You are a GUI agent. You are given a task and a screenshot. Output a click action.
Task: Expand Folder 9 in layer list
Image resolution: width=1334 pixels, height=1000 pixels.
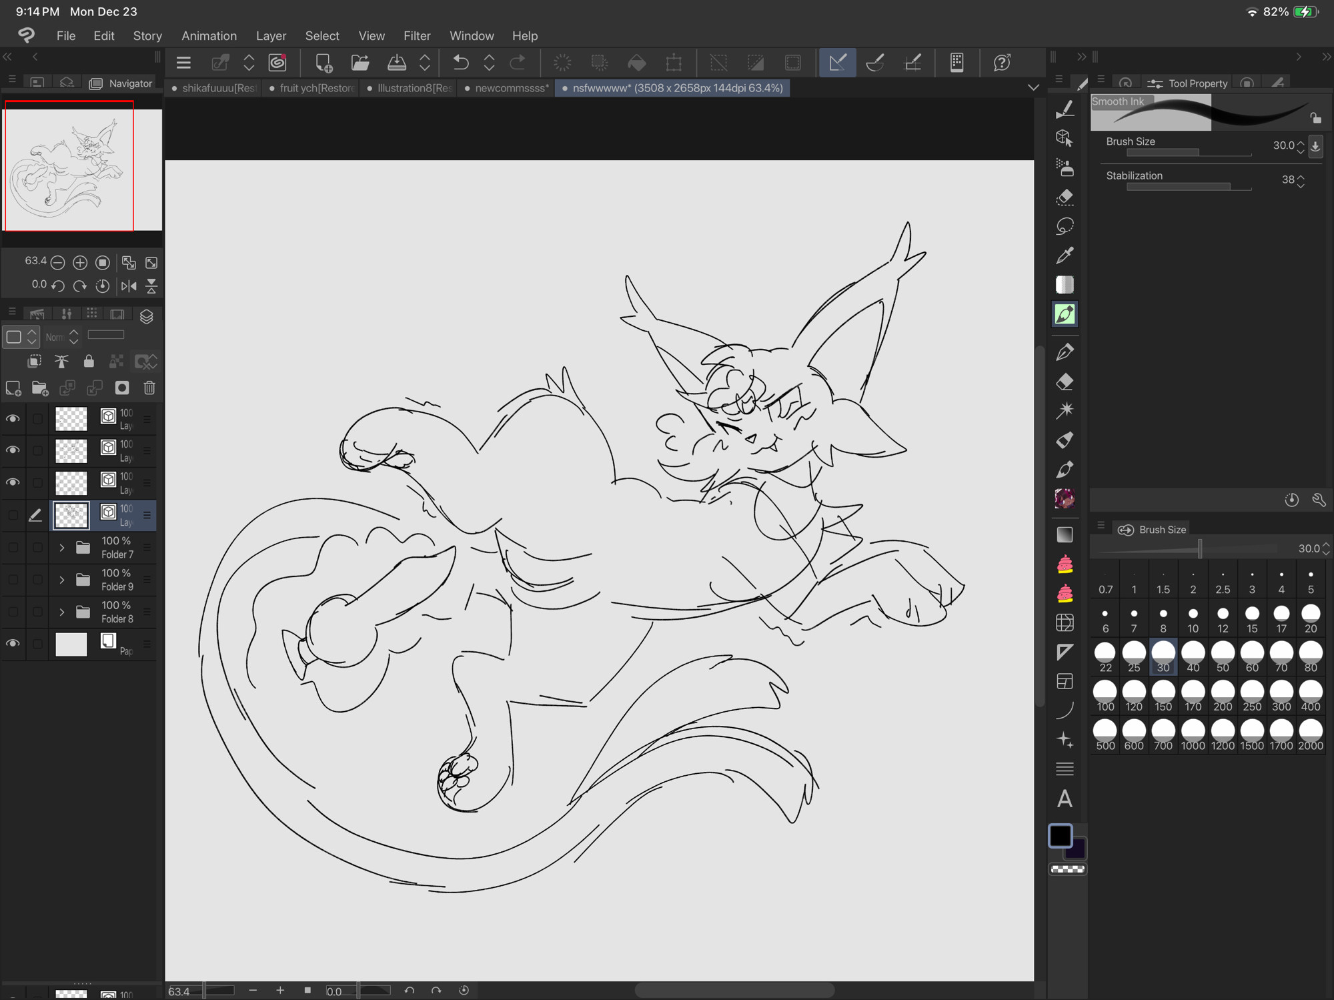click(x=62, y=580)
